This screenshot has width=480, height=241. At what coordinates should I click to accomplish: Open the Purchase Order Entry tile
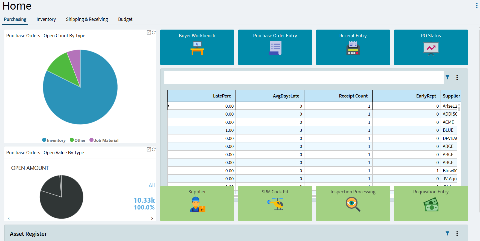click(x=275, y=47)
